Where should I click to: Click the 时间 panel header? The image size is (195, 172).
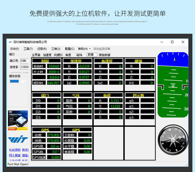tap(47, 60)
